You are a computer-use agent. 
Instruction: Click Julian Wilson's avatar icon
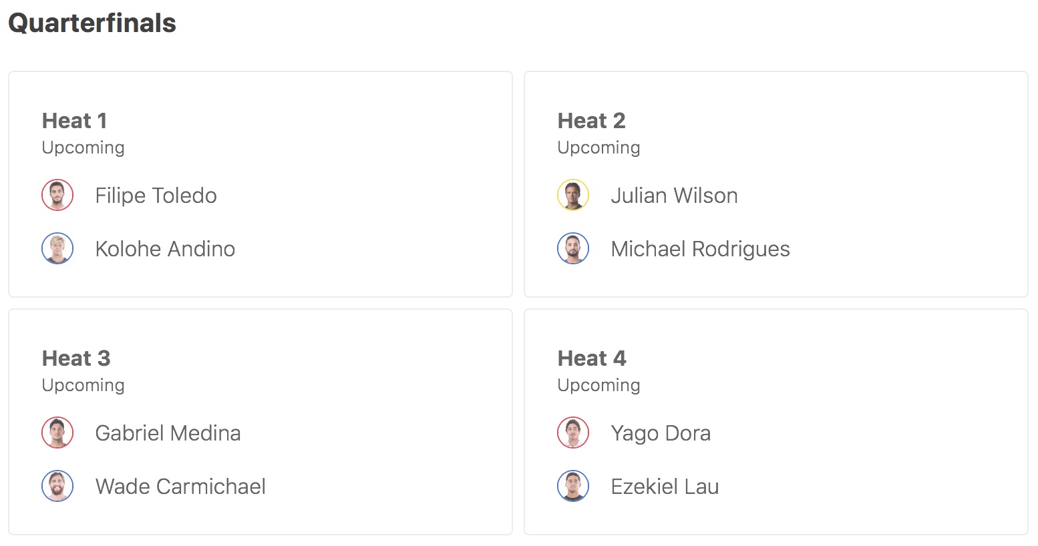(573, 196)
